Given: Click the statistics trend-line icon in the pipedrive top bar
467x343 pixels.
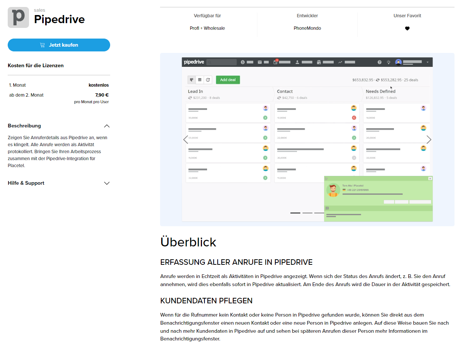Looking at the screenshot, I should tap(340, 62).
